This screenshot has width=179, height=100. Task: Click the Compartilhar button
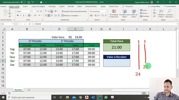point(154,6)
